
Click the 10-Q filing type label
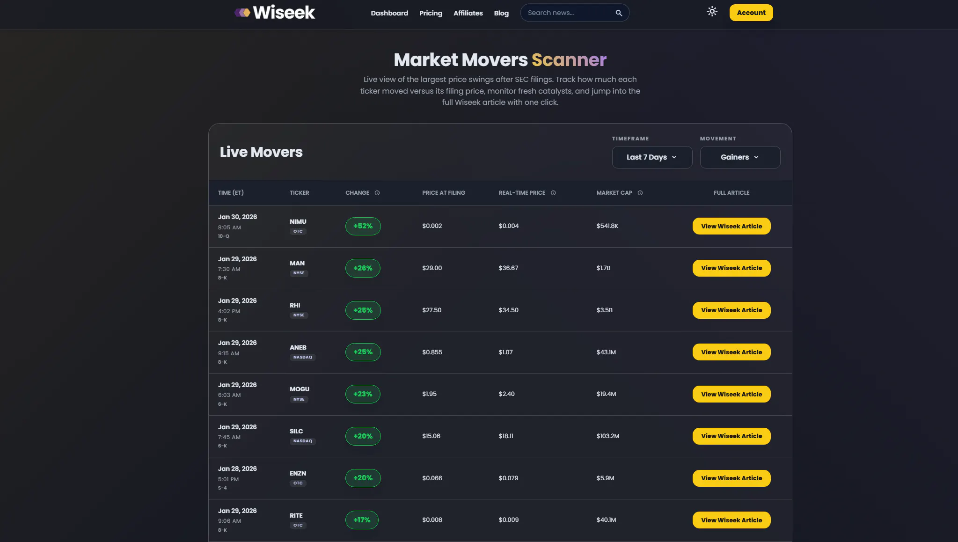point(224,236)
